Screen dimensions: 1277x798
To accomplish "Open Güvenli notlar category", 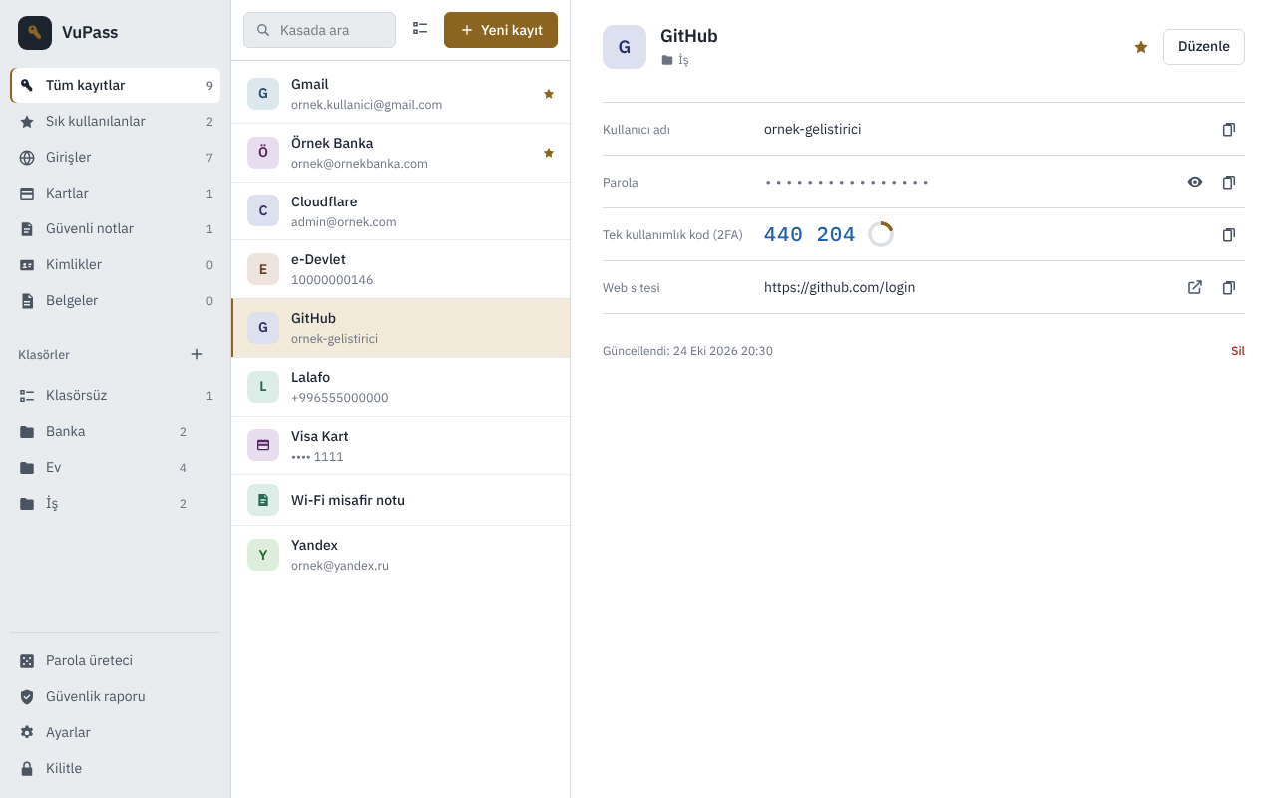I will pyautogui.click(x=116, y=228).
